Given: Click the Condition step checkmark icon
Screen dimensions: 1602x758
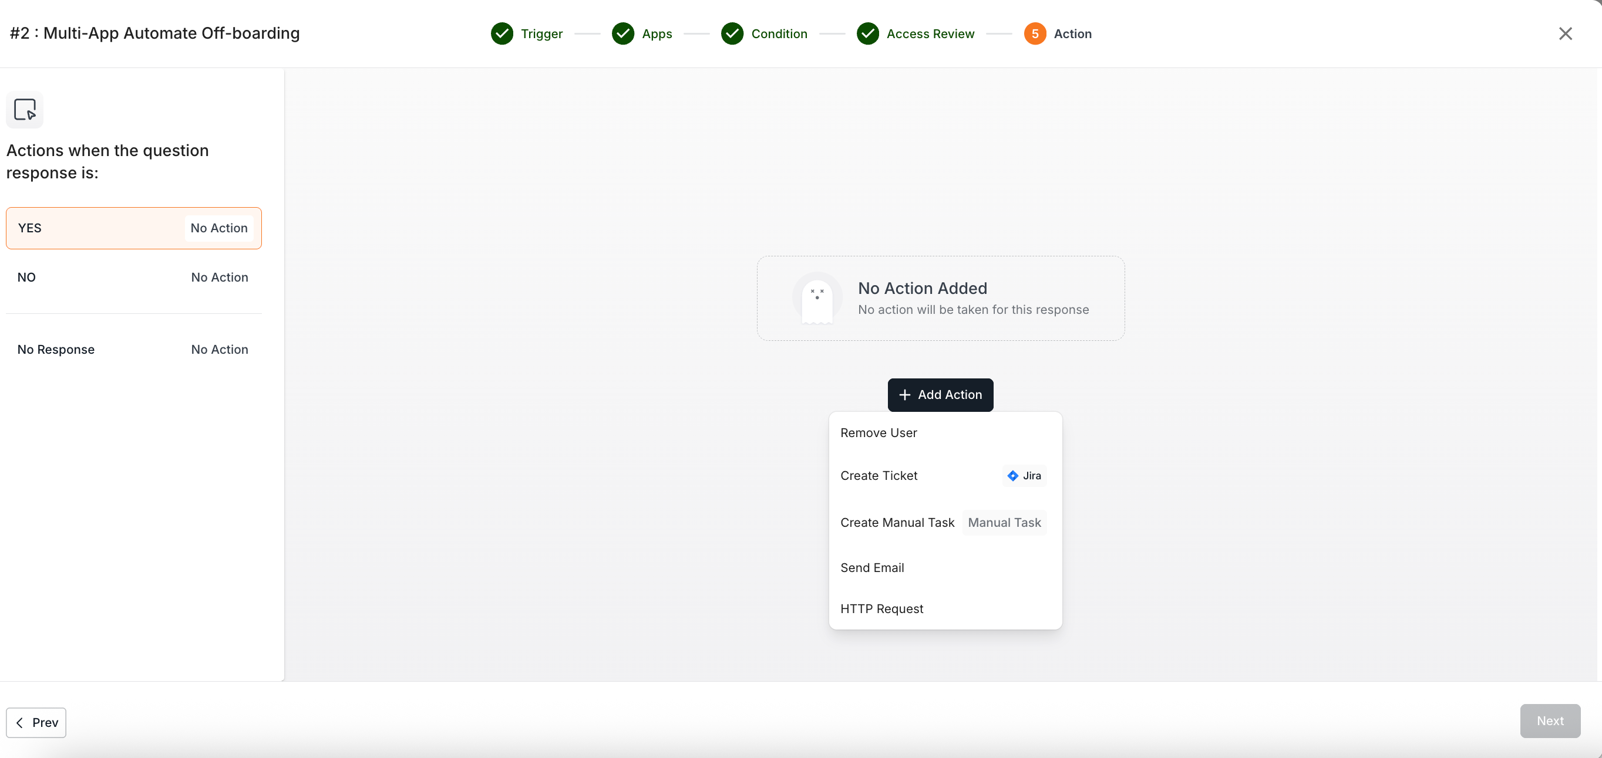Looking at the screenshot, I should pyautogui.click(x=732, y=33).
